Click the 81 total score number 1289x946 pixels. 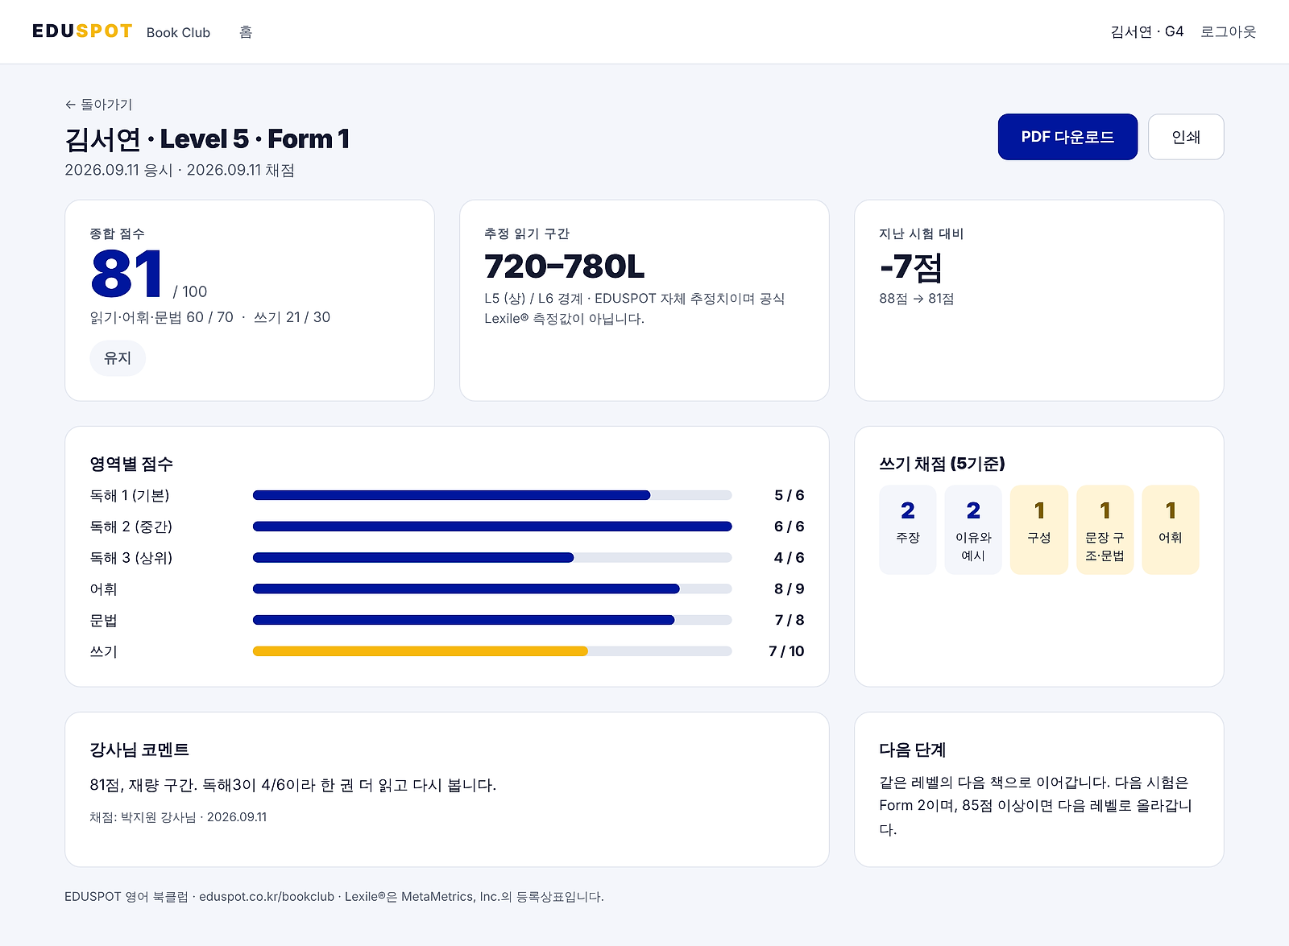tap(126, 274)
